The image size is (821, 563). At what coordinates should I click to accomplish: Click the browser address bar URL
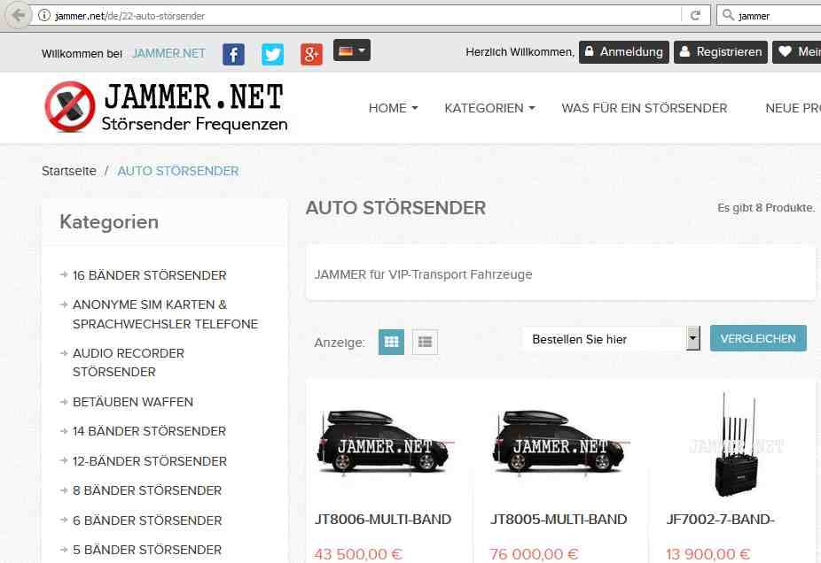pyautogui.click(x=129, y=16)
